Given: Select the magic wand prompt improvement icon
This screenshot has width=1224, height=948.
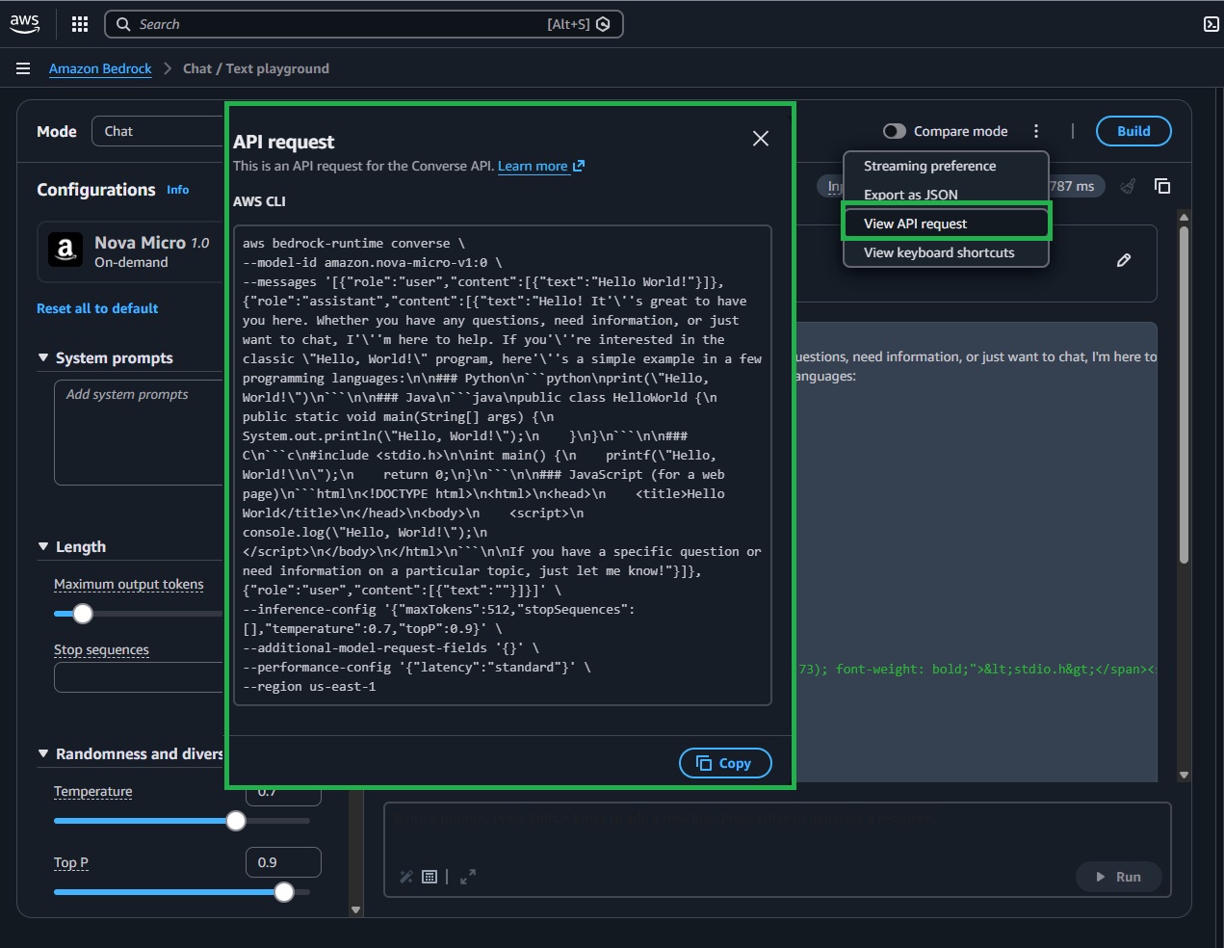Looking at the screenshot, I should 404,877.
